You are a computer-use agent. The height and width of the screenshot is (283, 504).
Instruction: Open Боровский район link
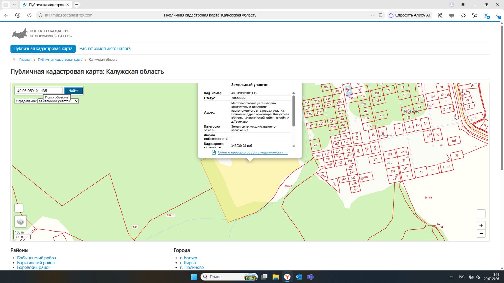pos(34,267)
